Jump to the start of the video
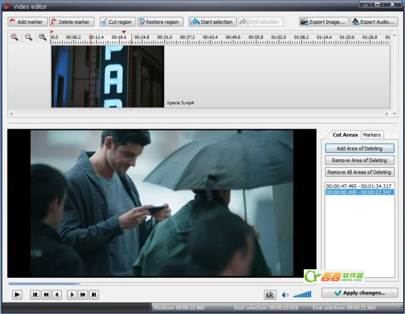Screen dimensions: 405x314 pos(35,294)
